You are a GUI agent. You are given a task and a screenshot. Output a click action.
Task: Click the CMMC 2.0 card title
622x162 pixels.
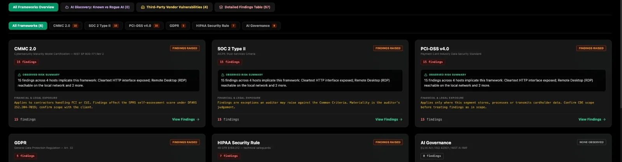[25, 49]
